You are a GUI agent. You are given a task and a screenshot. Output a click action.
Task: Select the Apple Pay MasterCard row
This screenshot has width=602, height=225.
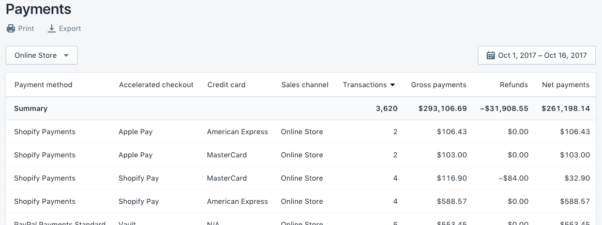[x=300, y=155]
